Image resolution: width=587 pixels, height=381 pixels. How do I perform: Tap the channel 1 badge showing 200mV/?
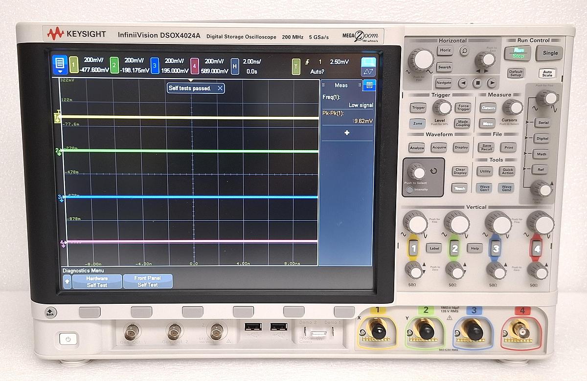(x=74, y=65)
